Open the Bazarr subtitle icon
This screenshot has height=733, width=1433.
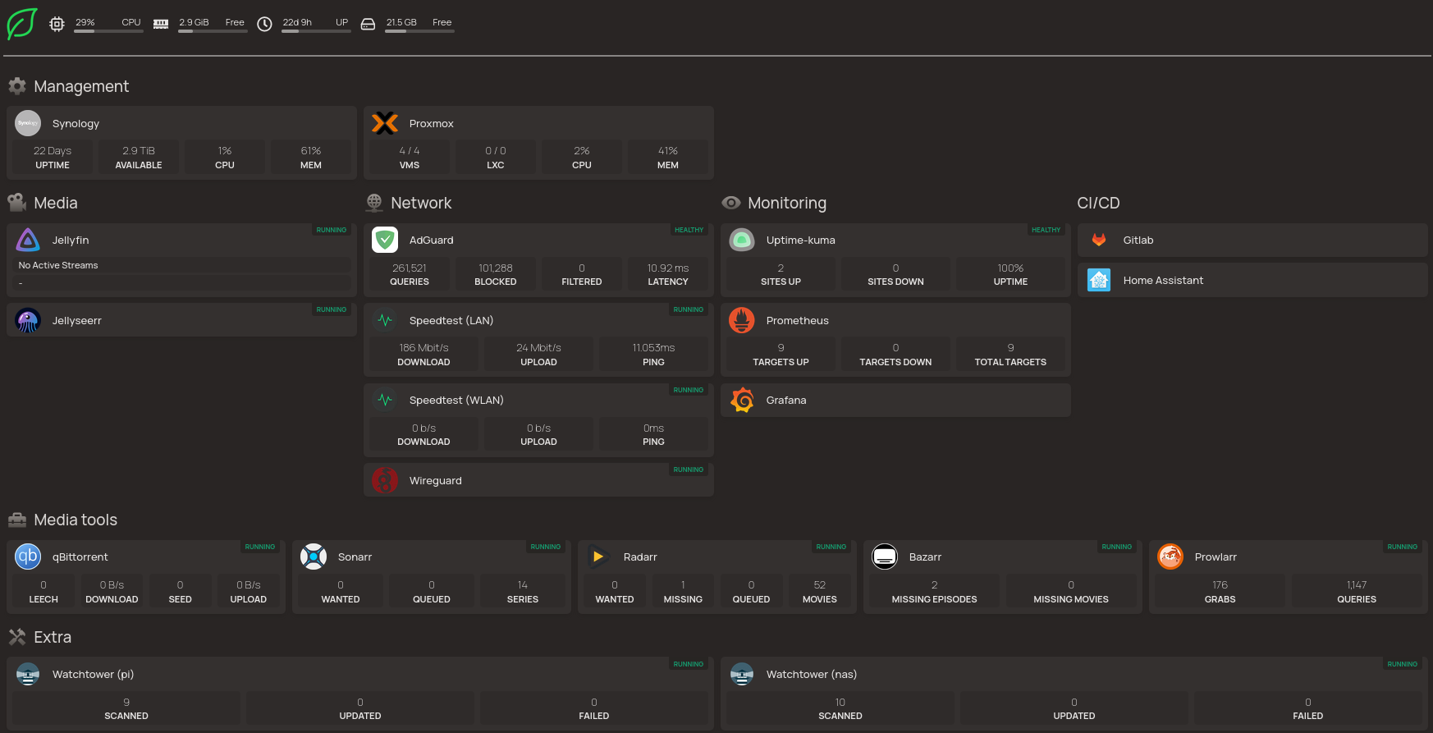(x=885, y=557)
